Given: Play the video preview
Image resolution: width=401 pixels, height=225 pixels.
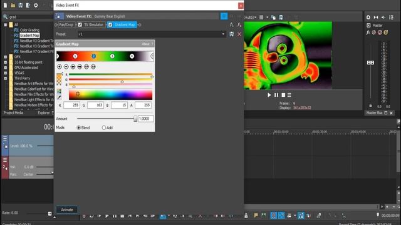Looking at the screenshot, I should (269, 95).
